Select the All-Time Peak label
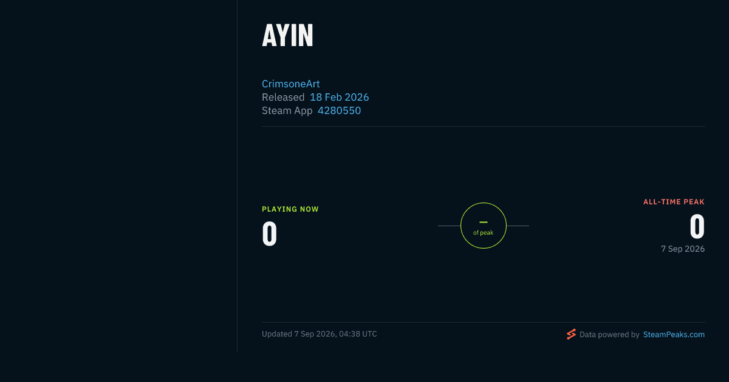Screen dimensions: 729x382 pos(674,202)
